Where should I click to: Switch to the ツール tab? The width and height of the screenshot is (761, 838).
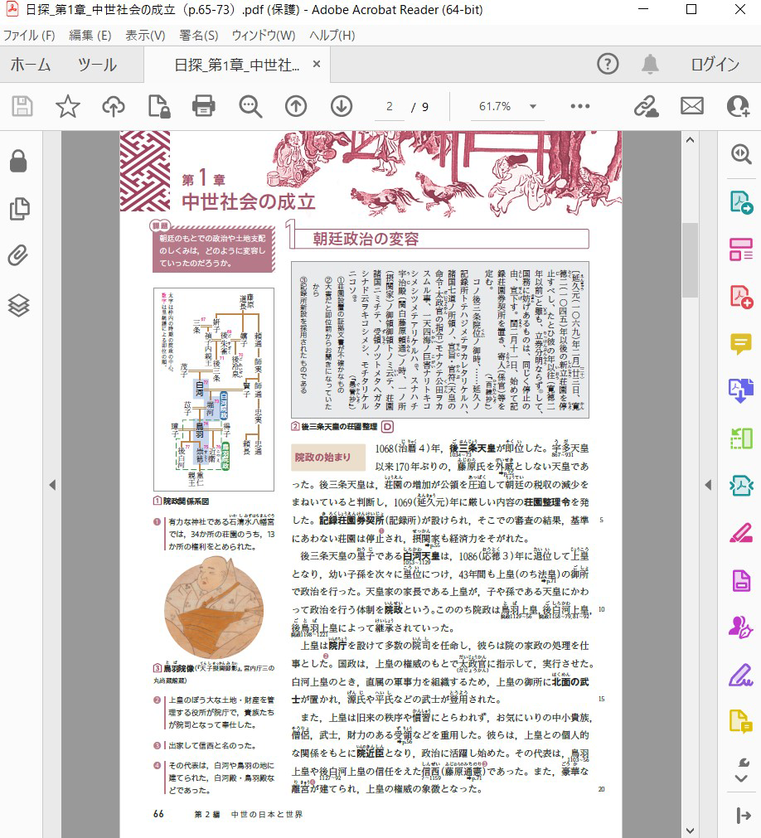[x=97, y=65]
